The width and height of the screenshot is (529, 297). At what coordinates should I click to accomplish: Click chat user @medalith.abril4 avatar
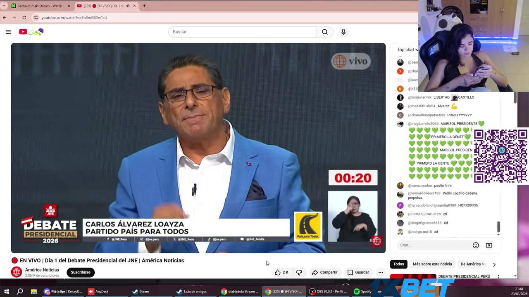tap(400, 106)
